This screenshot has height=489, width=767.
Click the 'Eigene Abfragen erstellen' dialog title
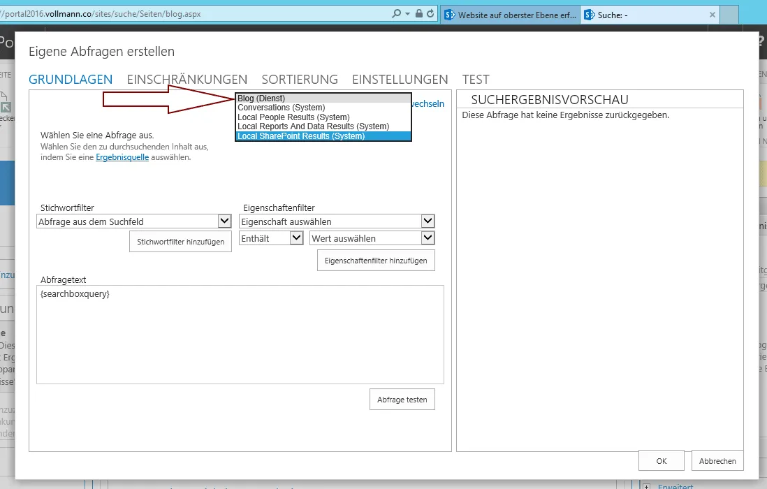102,52
